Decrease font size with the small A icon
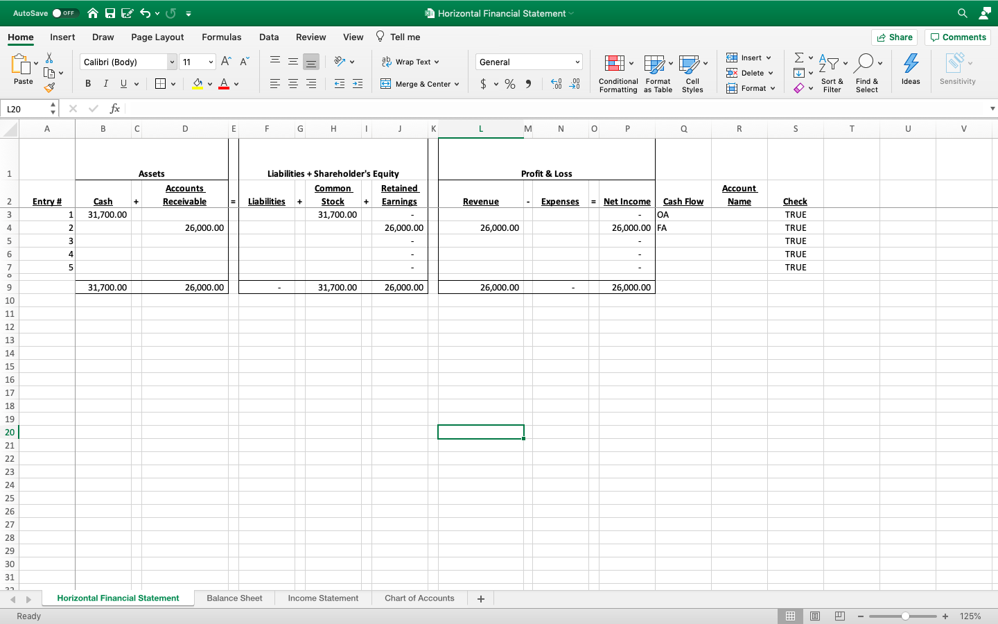The image size is (998, 624). (x=244, y=62)
